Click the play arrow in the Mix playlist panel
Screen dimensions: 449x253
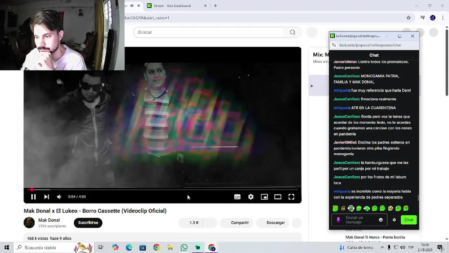click(x=311, y=86)
